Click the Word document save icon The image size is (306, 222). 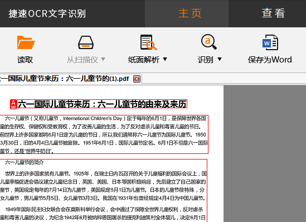[x=270, y=42]
